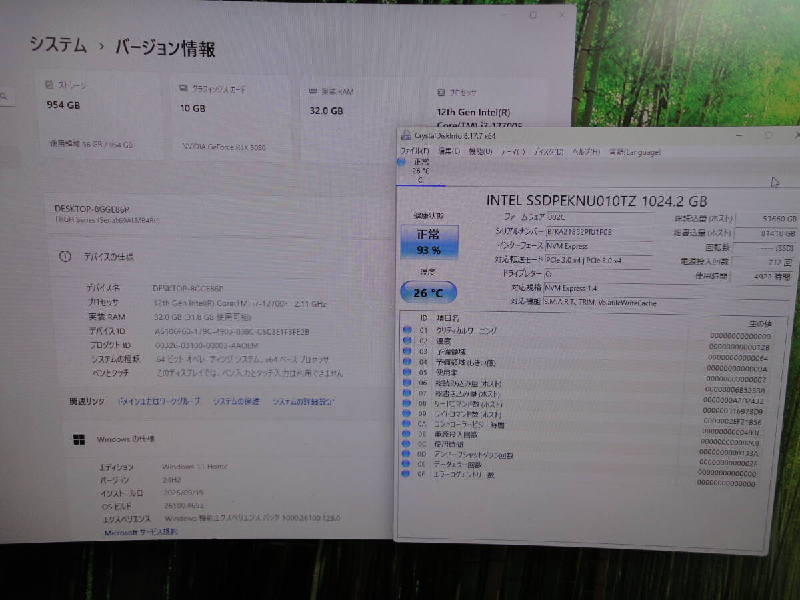Open the グラフィックス カード 10 GB card
800x600 pixels.
click(x=231, y=118)
